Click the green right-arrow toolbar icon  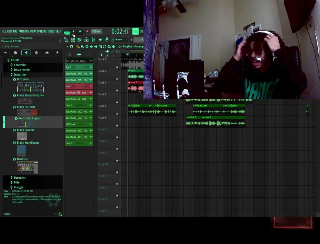tap(100, 40)
